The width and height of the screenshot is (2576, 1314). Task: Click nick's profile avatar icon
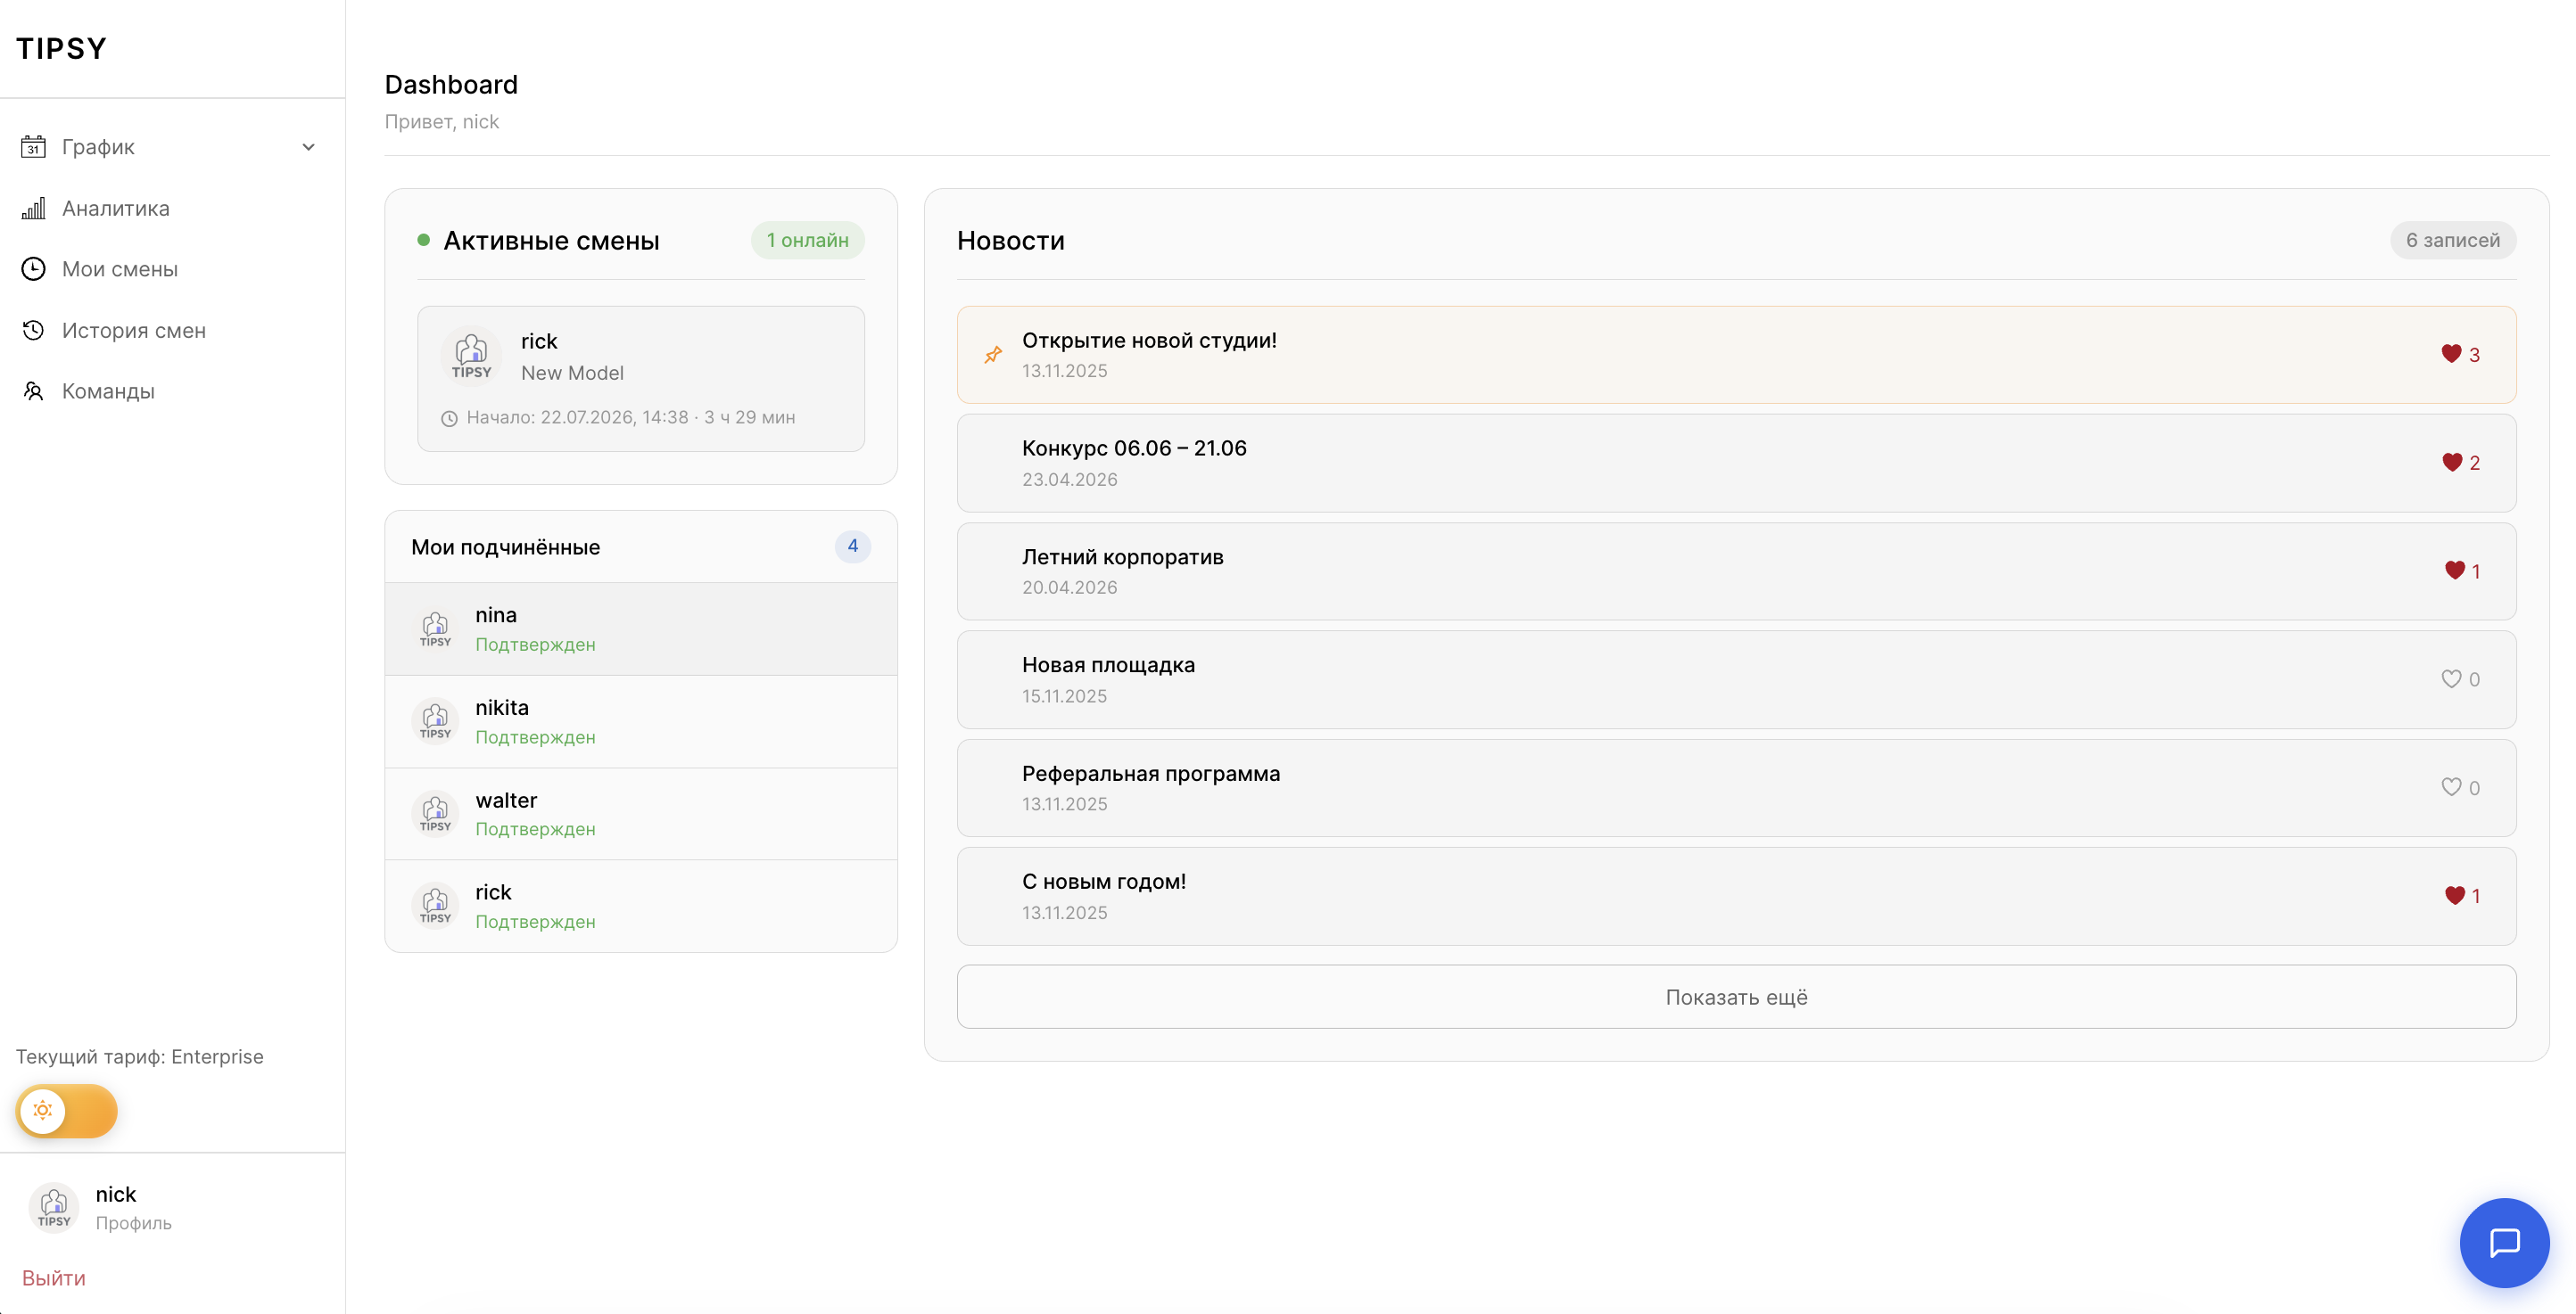point(54,1207)
